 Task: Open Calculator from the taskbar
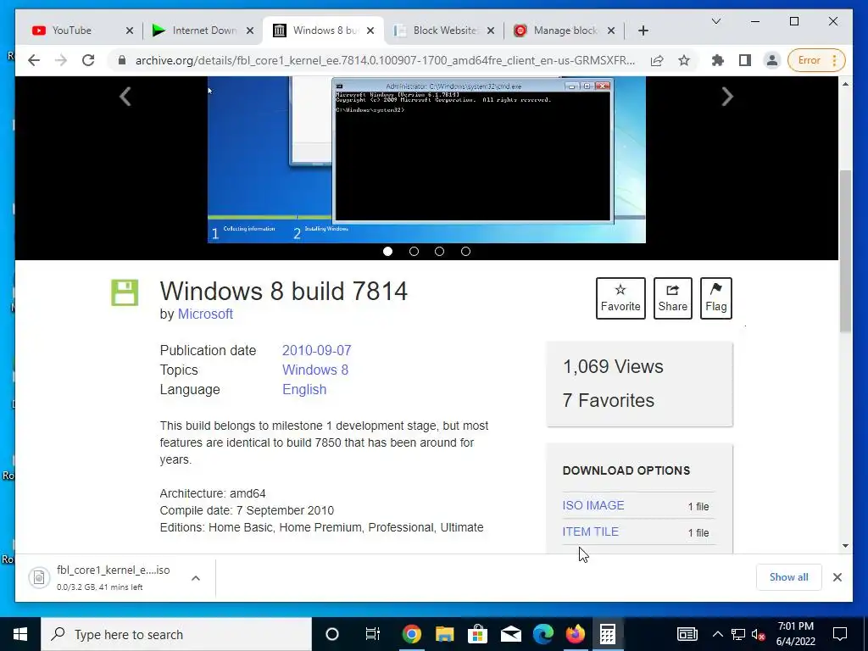pos(607,634)
